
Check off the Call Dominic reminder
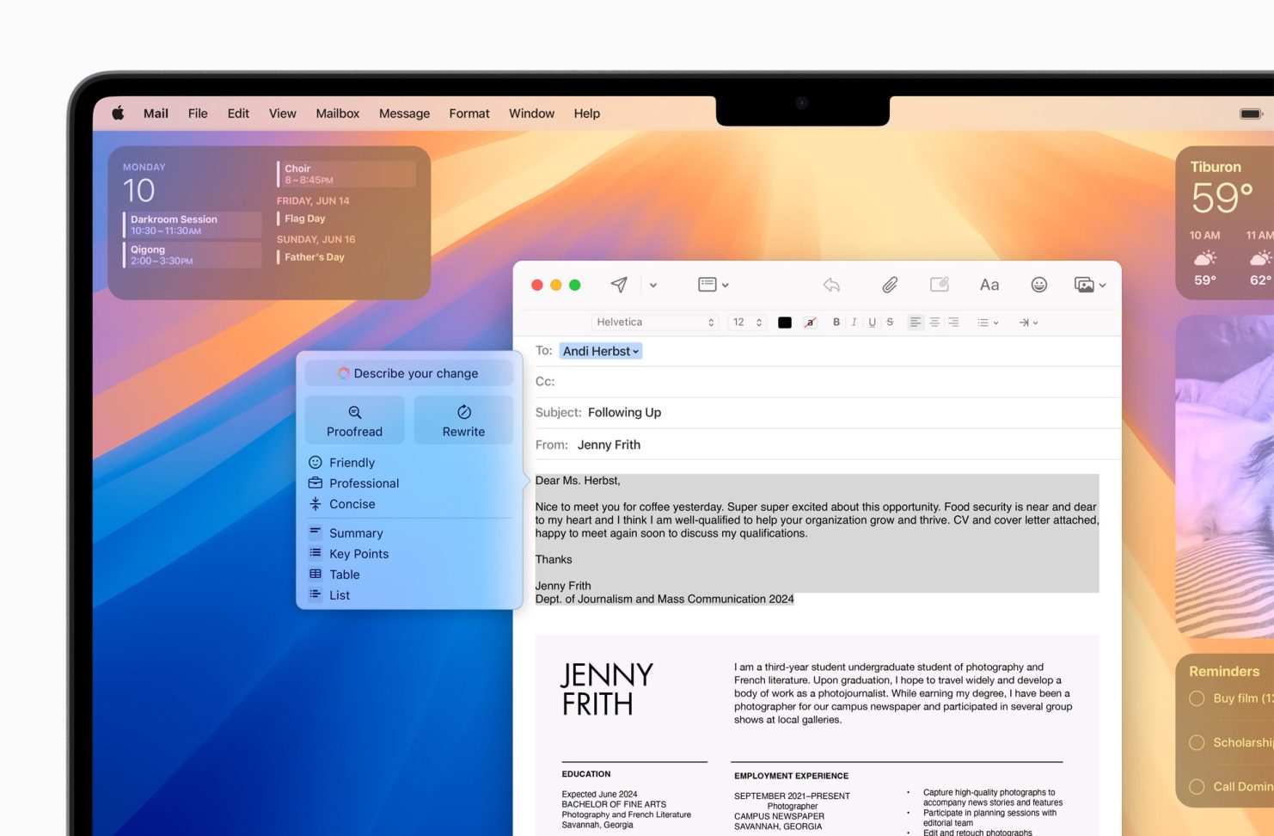point(1197,786)
